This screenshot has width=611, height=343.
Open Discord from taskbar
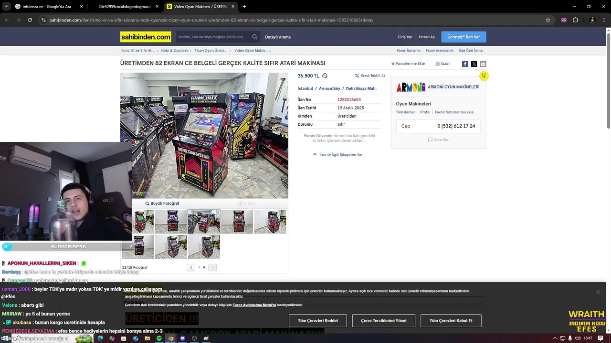pyautogui.click(x=182, y=338)
